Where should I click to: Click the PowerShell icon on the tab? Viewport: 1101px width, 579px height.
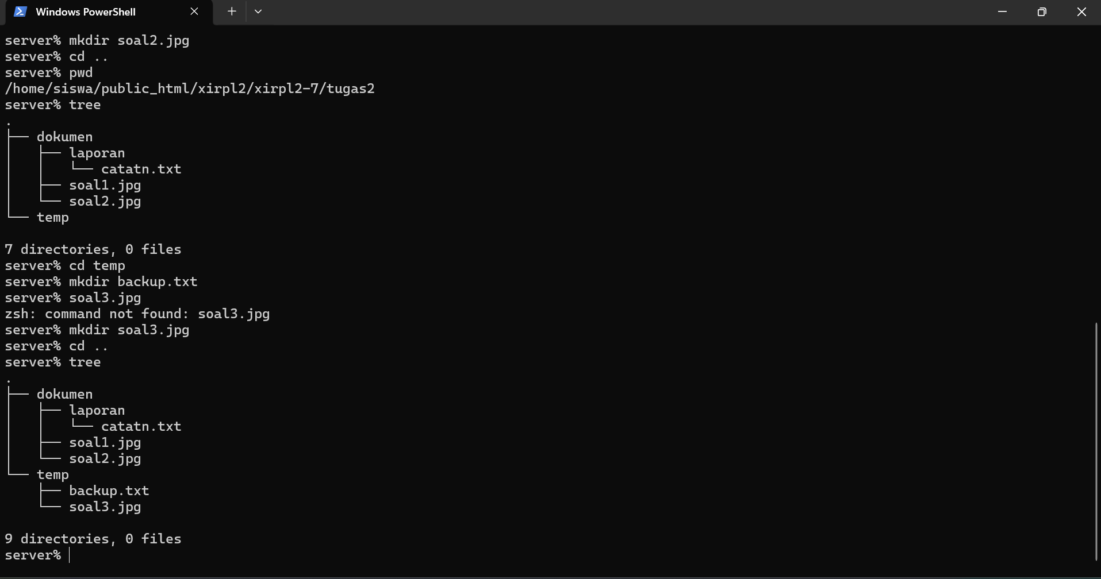pos(20,11)
